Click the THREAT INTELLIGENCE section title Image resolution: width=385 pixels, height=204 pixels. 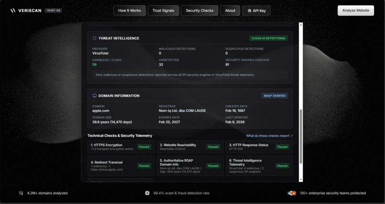[x=119, y=38]
